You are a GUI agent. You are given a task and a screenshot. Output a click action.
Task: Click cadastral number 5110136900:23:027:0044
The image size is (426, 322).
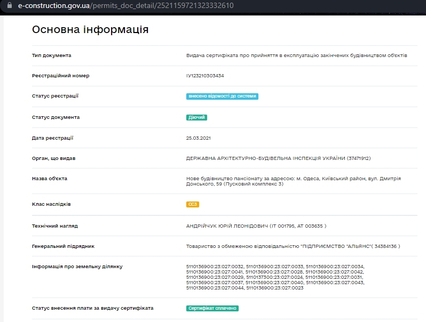pos(215,288)
